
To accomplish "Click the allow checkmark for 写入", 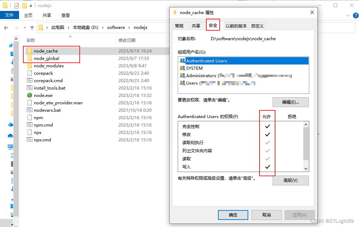I will click(267, 167).
